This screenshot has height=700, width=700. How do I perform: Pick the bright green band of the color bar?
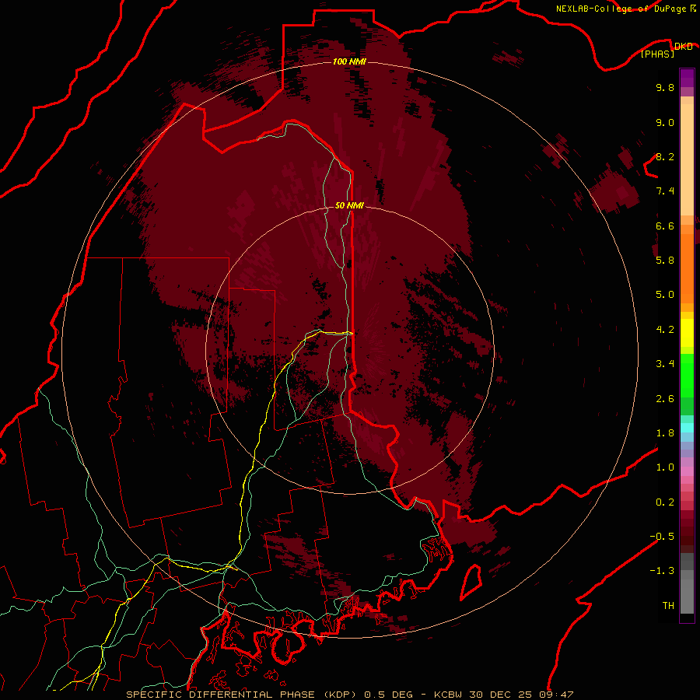click(x=687, y=375)
